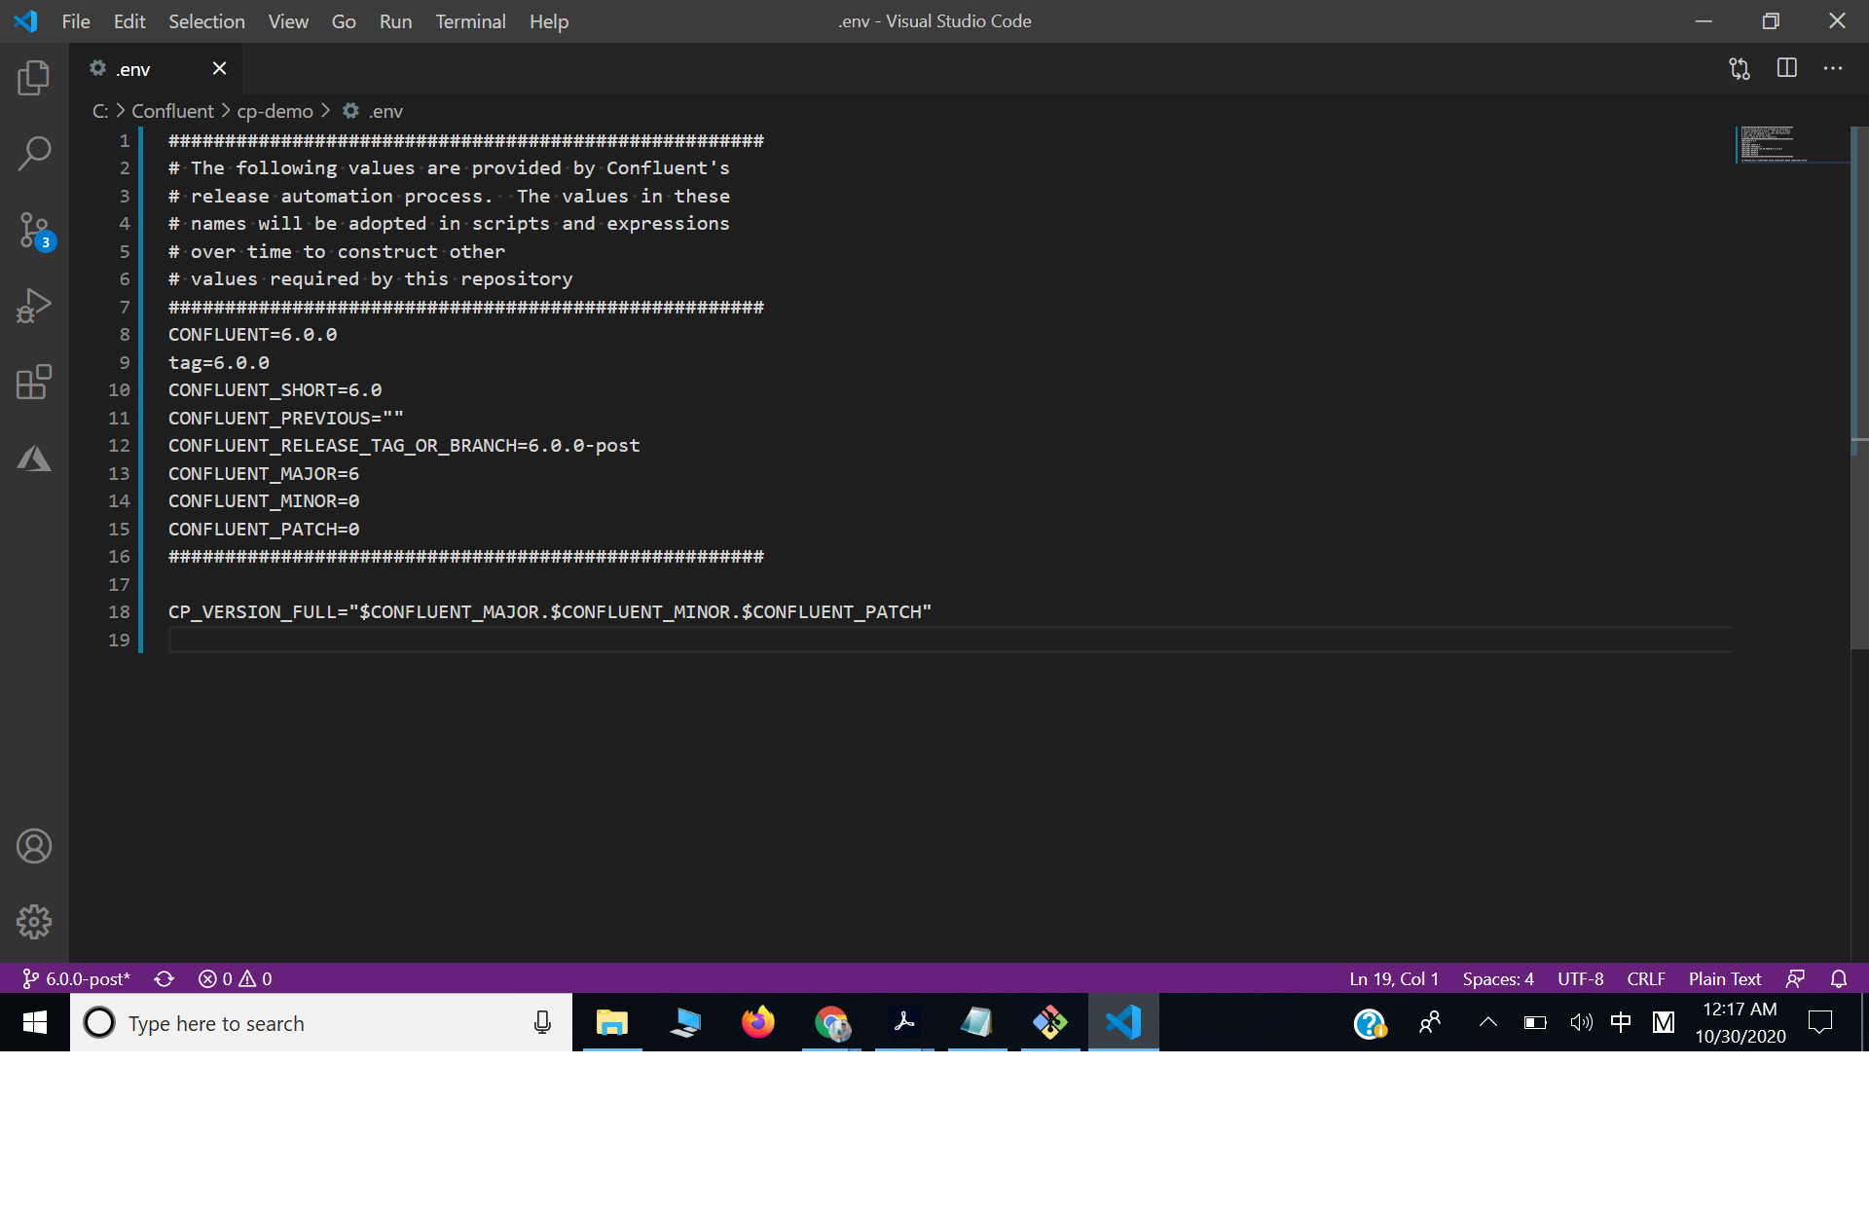Open the Accounts icon in the activity bar
The width and height of the screenshot is (1869, 1212).
(x=34, y=846)
